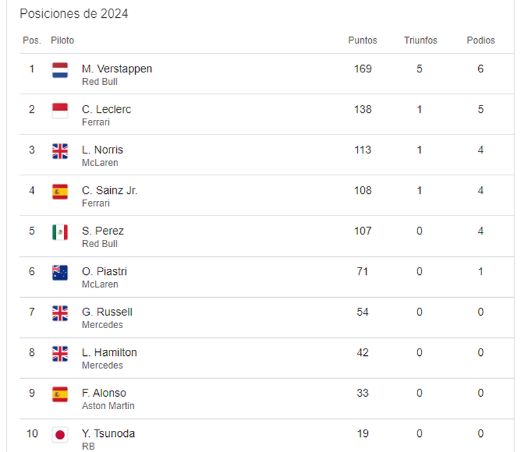The height and width of the screenshot is (452, 521).
Task: Click the Posiciones de 2024 heading
Action: (x=74, y=14)
